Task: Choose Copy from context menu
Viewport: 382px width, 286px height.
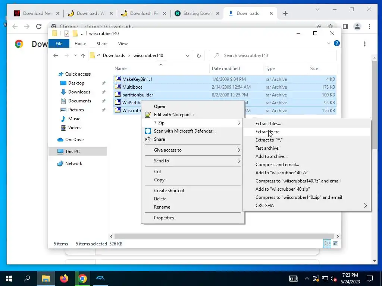Action: (193, 180)
